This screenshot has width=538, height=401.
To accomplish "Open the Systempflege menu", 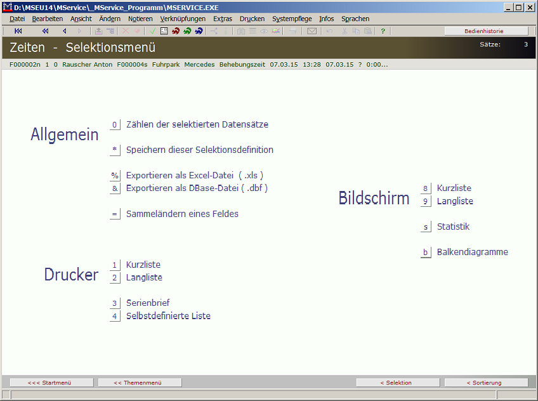I will point(292,19).
